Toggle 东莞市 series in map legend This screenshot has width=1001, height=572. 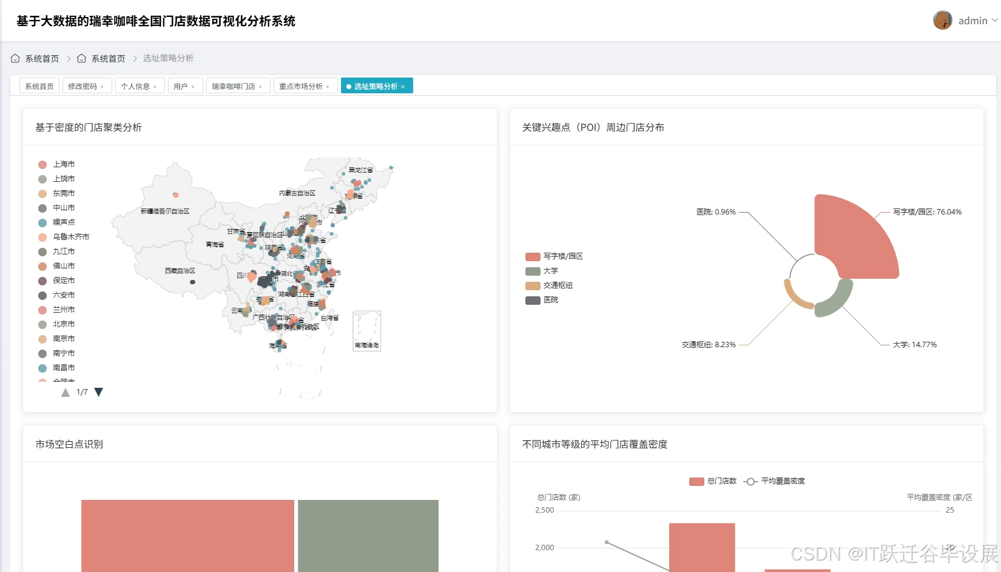[x=56, y=193]
